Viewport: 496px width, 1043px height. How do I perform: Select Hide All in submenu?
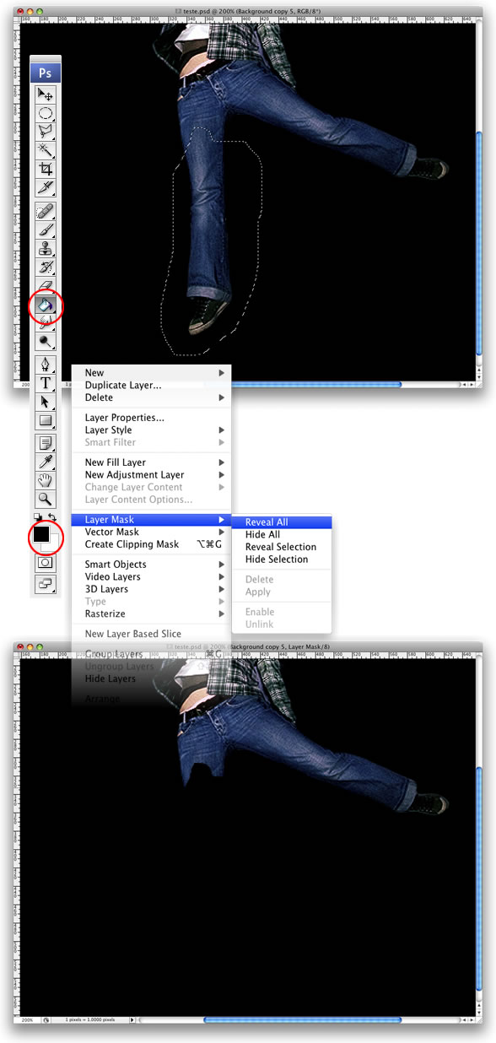(282, 535)
